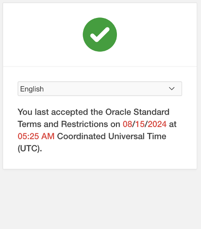Click the word at after the date
Viewport: 201px width, 229px height.
[x=173, y=124]
